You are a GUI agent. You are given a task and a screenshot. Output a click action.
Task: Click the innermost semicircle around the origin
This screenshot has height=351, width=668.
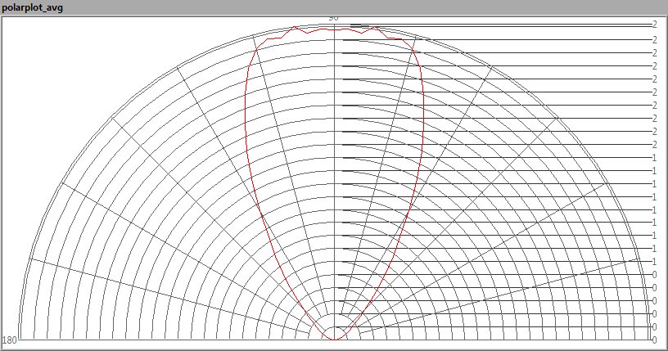[334, 326]
